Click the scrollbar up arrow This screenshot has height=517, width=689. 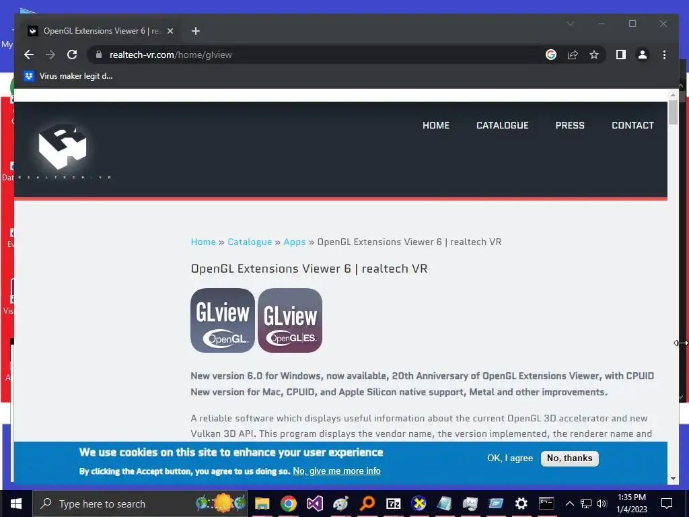tap(673, 95)
